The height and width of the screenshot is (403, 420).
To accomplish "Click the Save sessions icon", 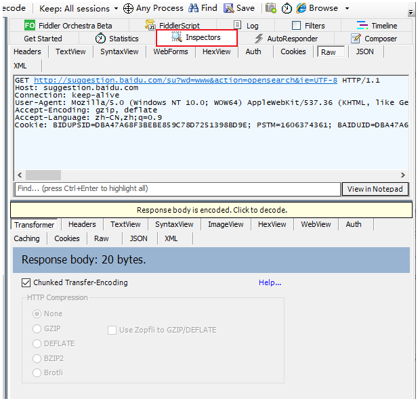I will tap(228, 8).
